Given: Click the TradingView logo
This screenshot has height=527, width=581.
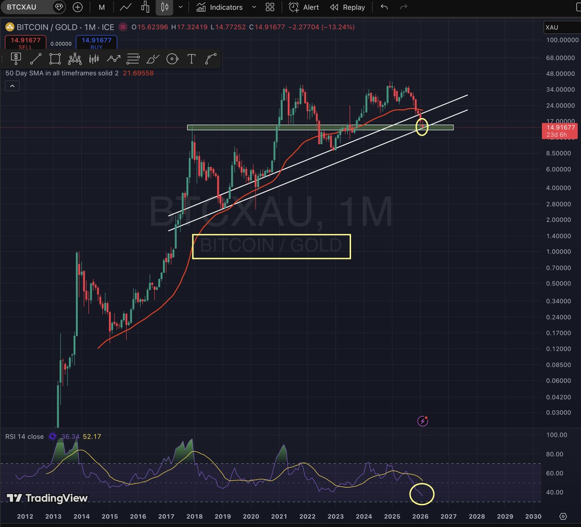Looking at the screenshot, I should tap(47, 498).
